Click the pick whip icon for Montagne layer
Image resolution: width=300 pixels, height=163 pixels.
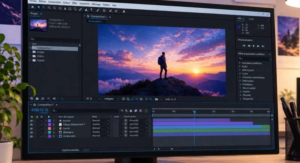click(x=126, y=132)
